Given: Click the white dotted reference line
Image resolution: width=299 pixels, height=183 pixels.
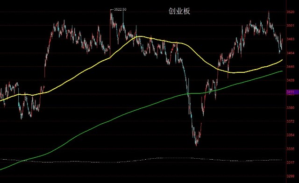Looking at the screenshot, I should click(141, 160).
